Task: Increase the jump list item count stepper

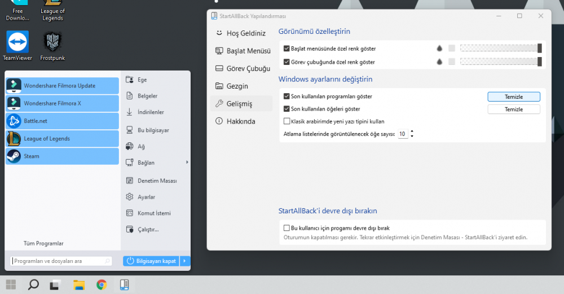Action: [412, 131]
